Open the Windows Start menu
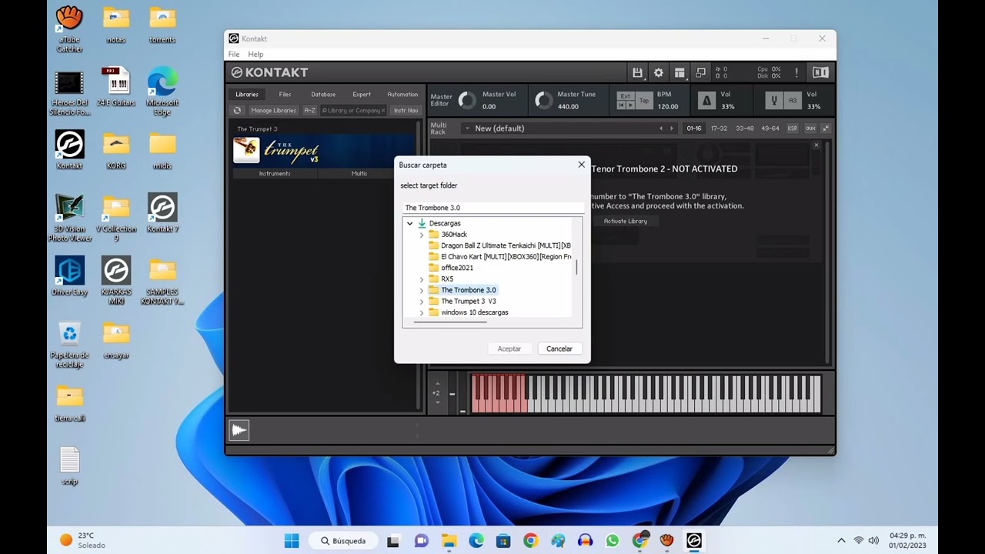The width and height of the screenshot is (985, 554). (x=292, y=541)
